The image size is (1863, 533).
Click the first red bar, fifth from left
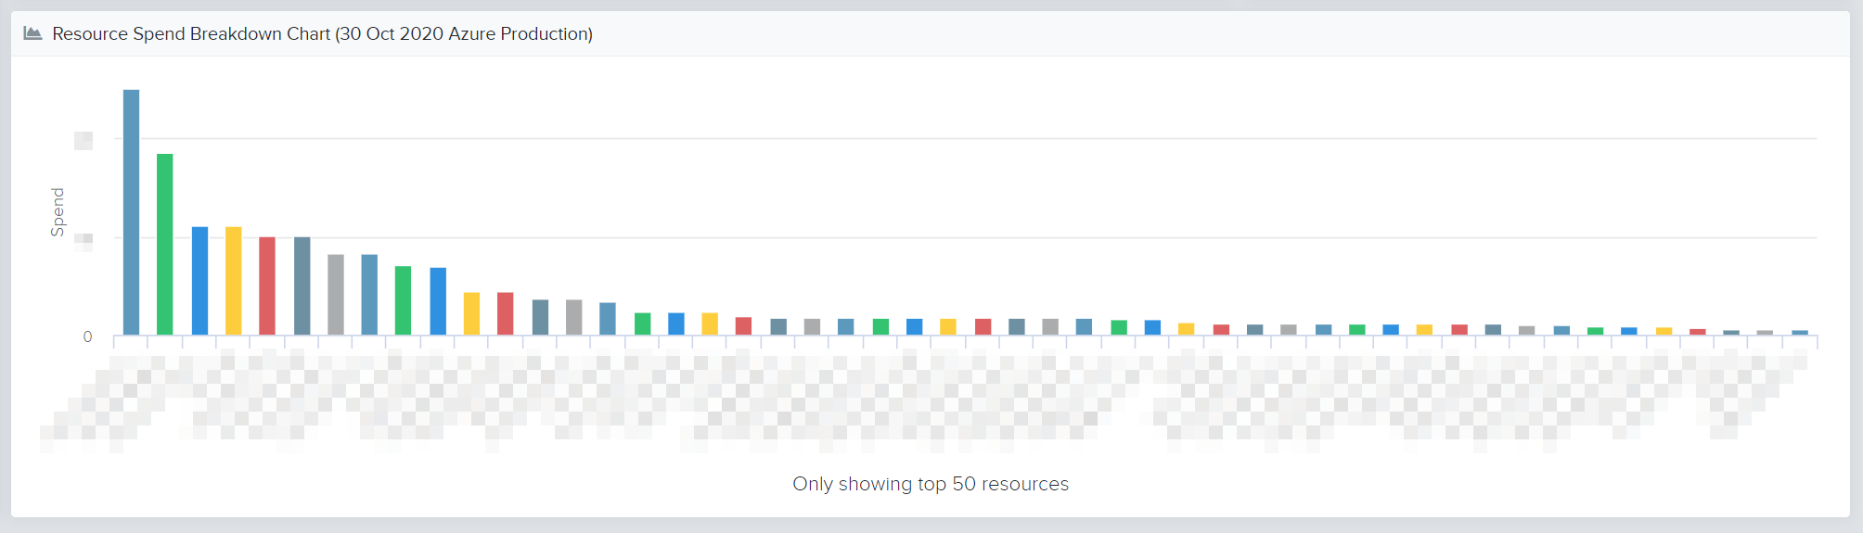tap(267, 286)
